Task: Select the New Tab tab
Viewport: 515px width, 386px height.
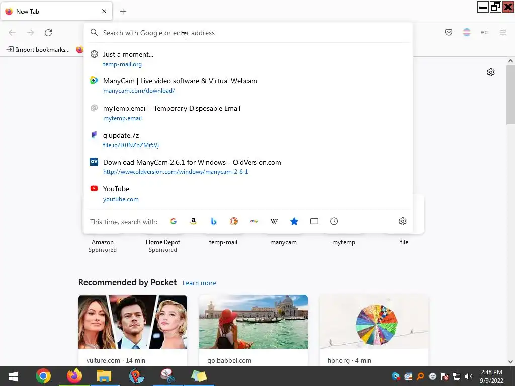Action: 56,11
